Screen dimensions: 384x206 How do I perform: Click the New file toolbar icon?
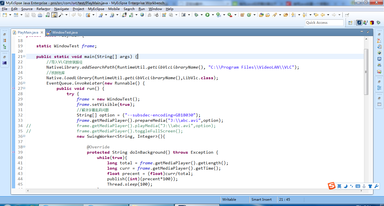[5, 15]
